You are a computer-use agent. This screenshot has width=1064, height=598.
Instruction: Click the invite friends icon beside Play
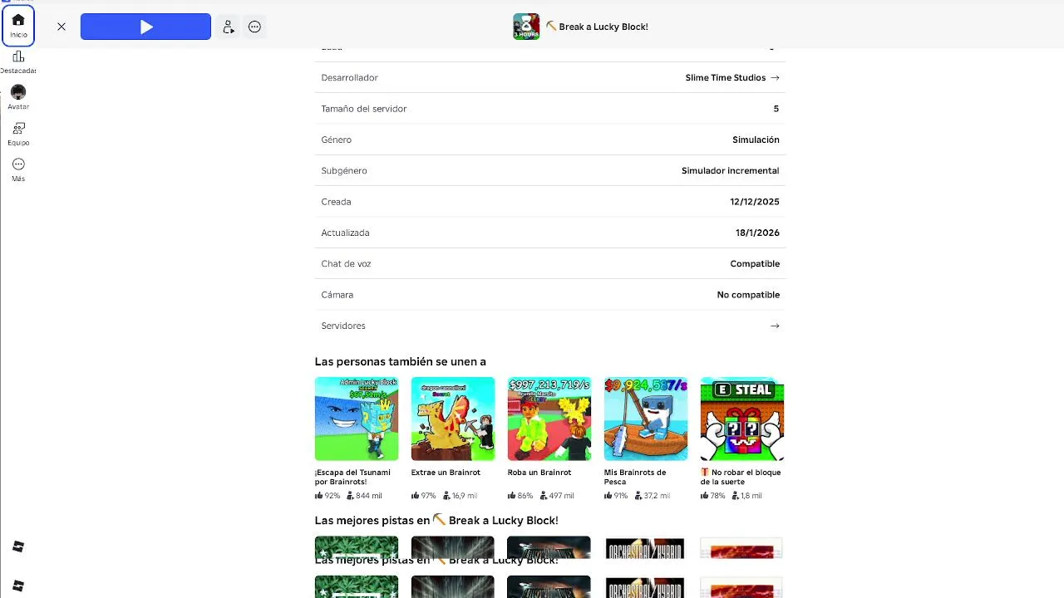tap(229, 27)
